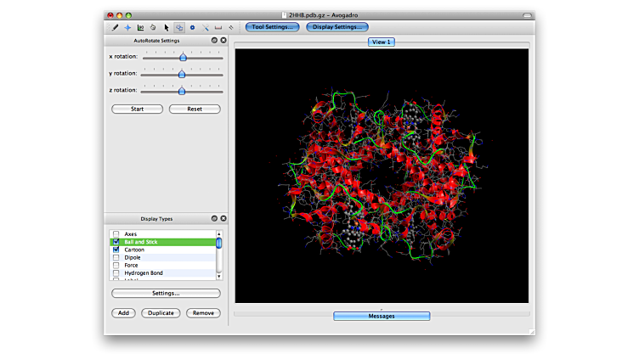Enable the Axes display type
This screenshot has width=639, height=359.
116,234
